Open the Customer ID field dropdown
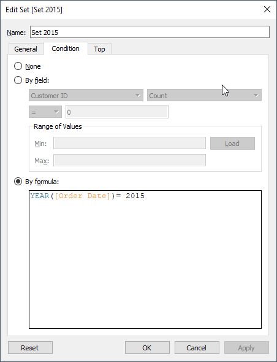 coord(86,95)
